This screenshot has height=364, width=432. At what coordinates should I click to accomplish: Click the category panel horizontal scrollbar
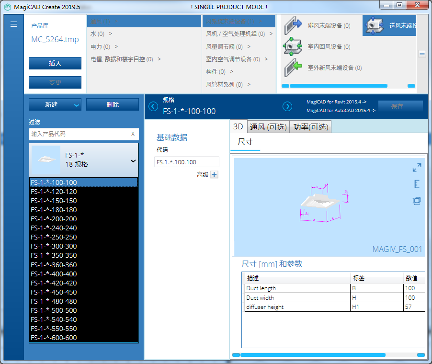[x=339, y=86]
